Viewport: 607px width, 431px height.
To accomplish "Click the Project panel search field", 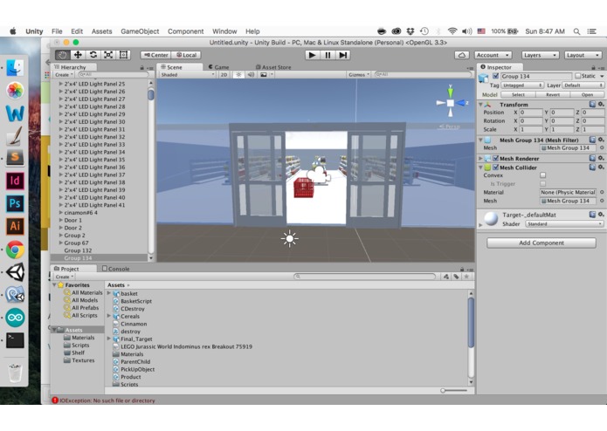I will pos(365,277).
